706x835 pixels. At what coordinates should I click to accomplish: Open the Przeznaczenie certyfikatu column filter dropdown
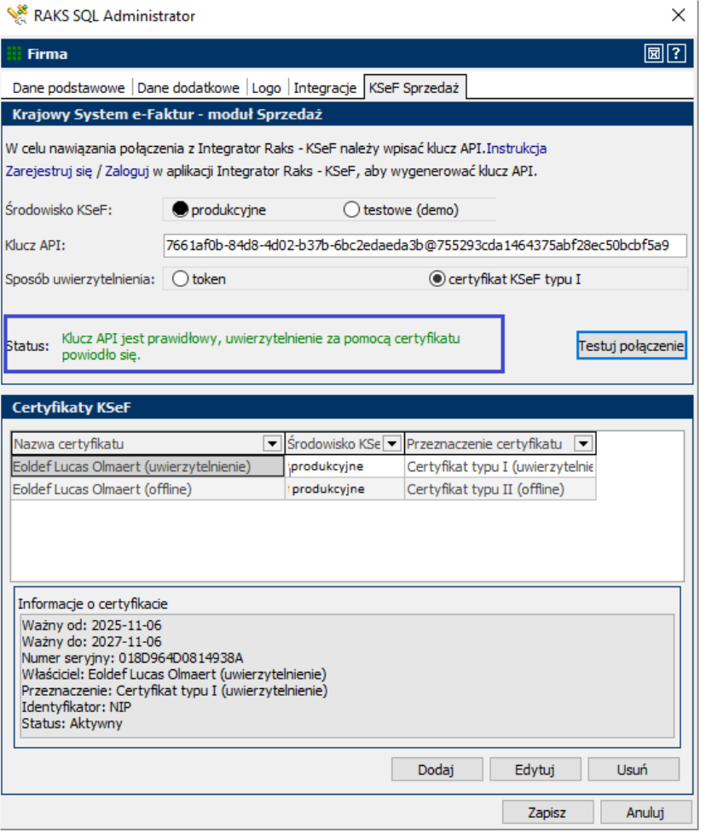click(x=583, y=444)
